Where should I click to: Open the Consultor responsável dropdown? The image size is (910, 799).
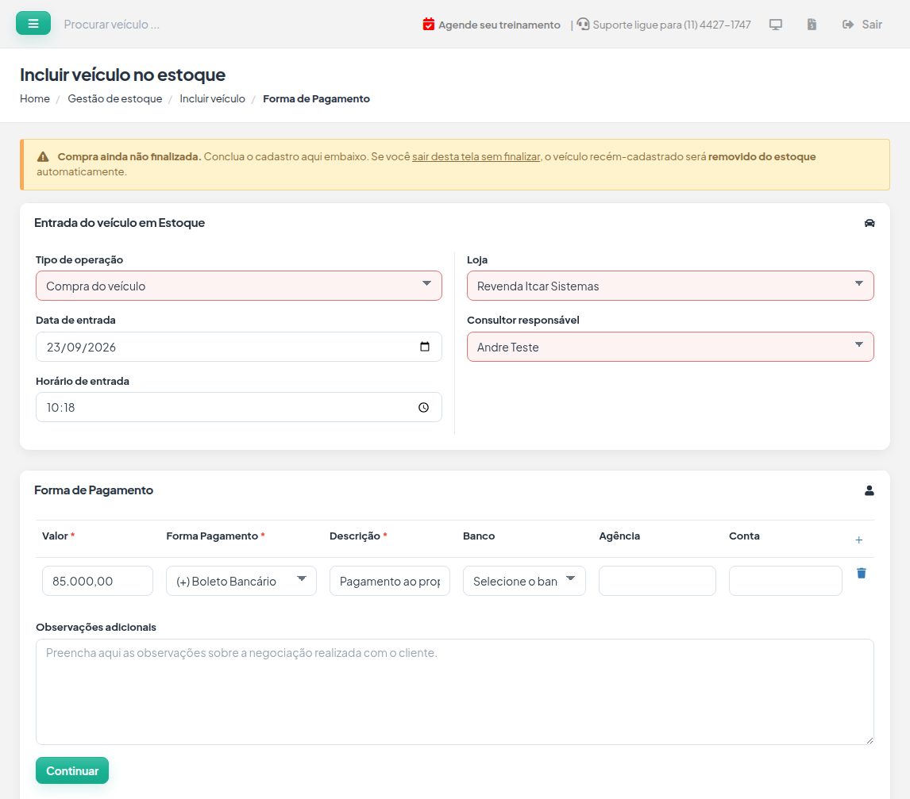tap(670, 347)
